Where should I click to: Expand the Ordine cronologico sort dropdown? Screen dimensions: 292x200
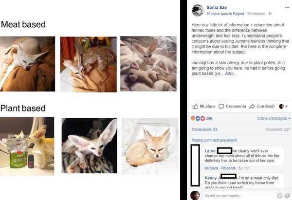tap(274, 118)
